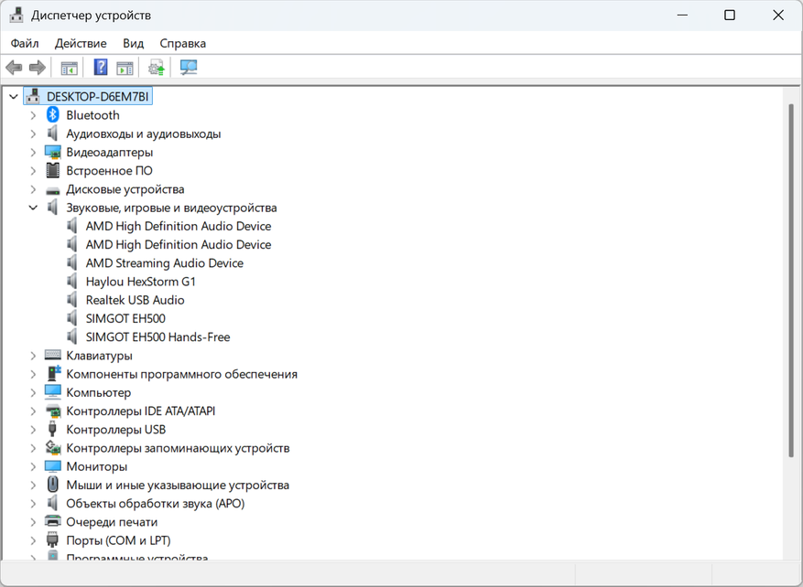803x587 pixels.
Task: Open the Файл menu
Action: [25, 44]
